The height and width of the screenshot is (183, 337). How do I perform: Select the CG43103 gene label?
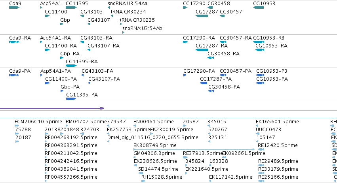click(91, 11)
